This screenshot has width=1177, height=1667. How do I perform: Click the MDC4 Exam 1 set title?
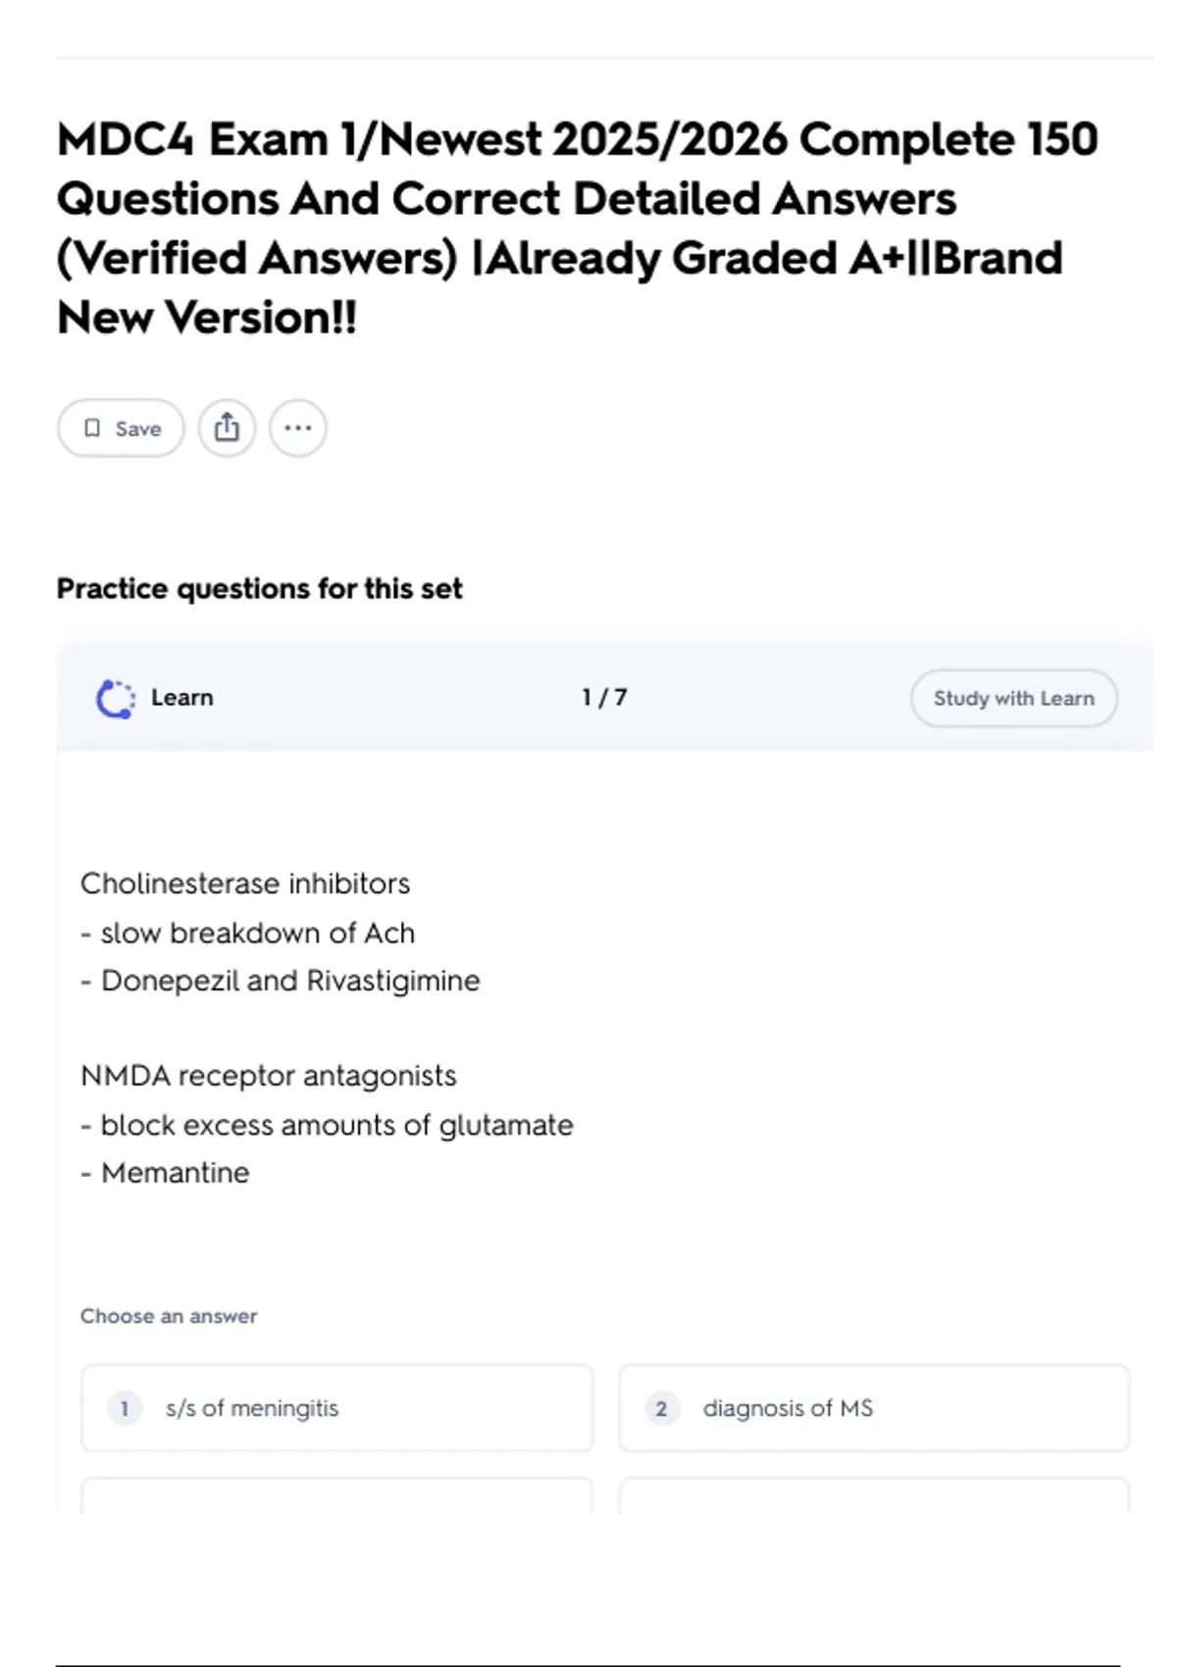(577, 227)
